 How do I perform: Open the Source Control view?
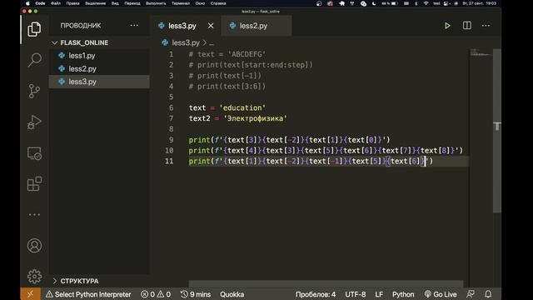tap(34, 91)
